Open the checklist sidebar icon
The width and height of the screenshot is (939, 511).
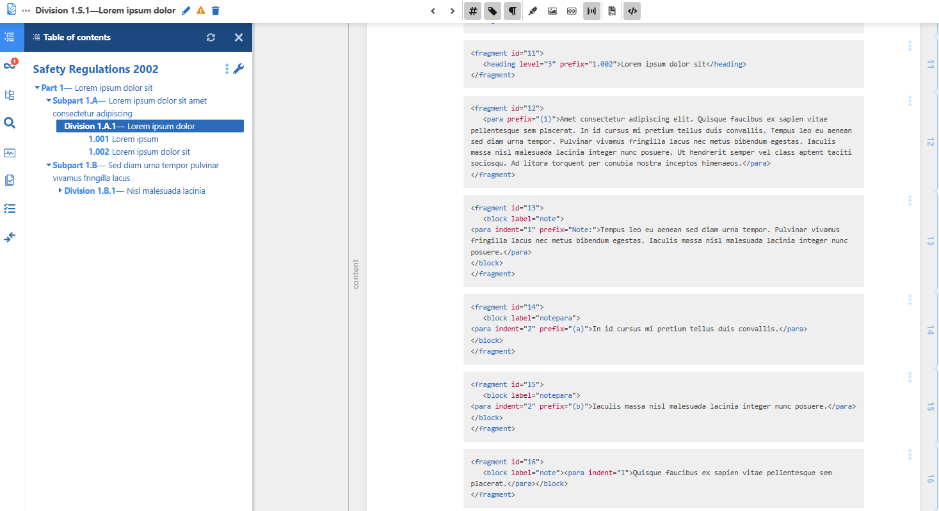click(x=10, y=208)
